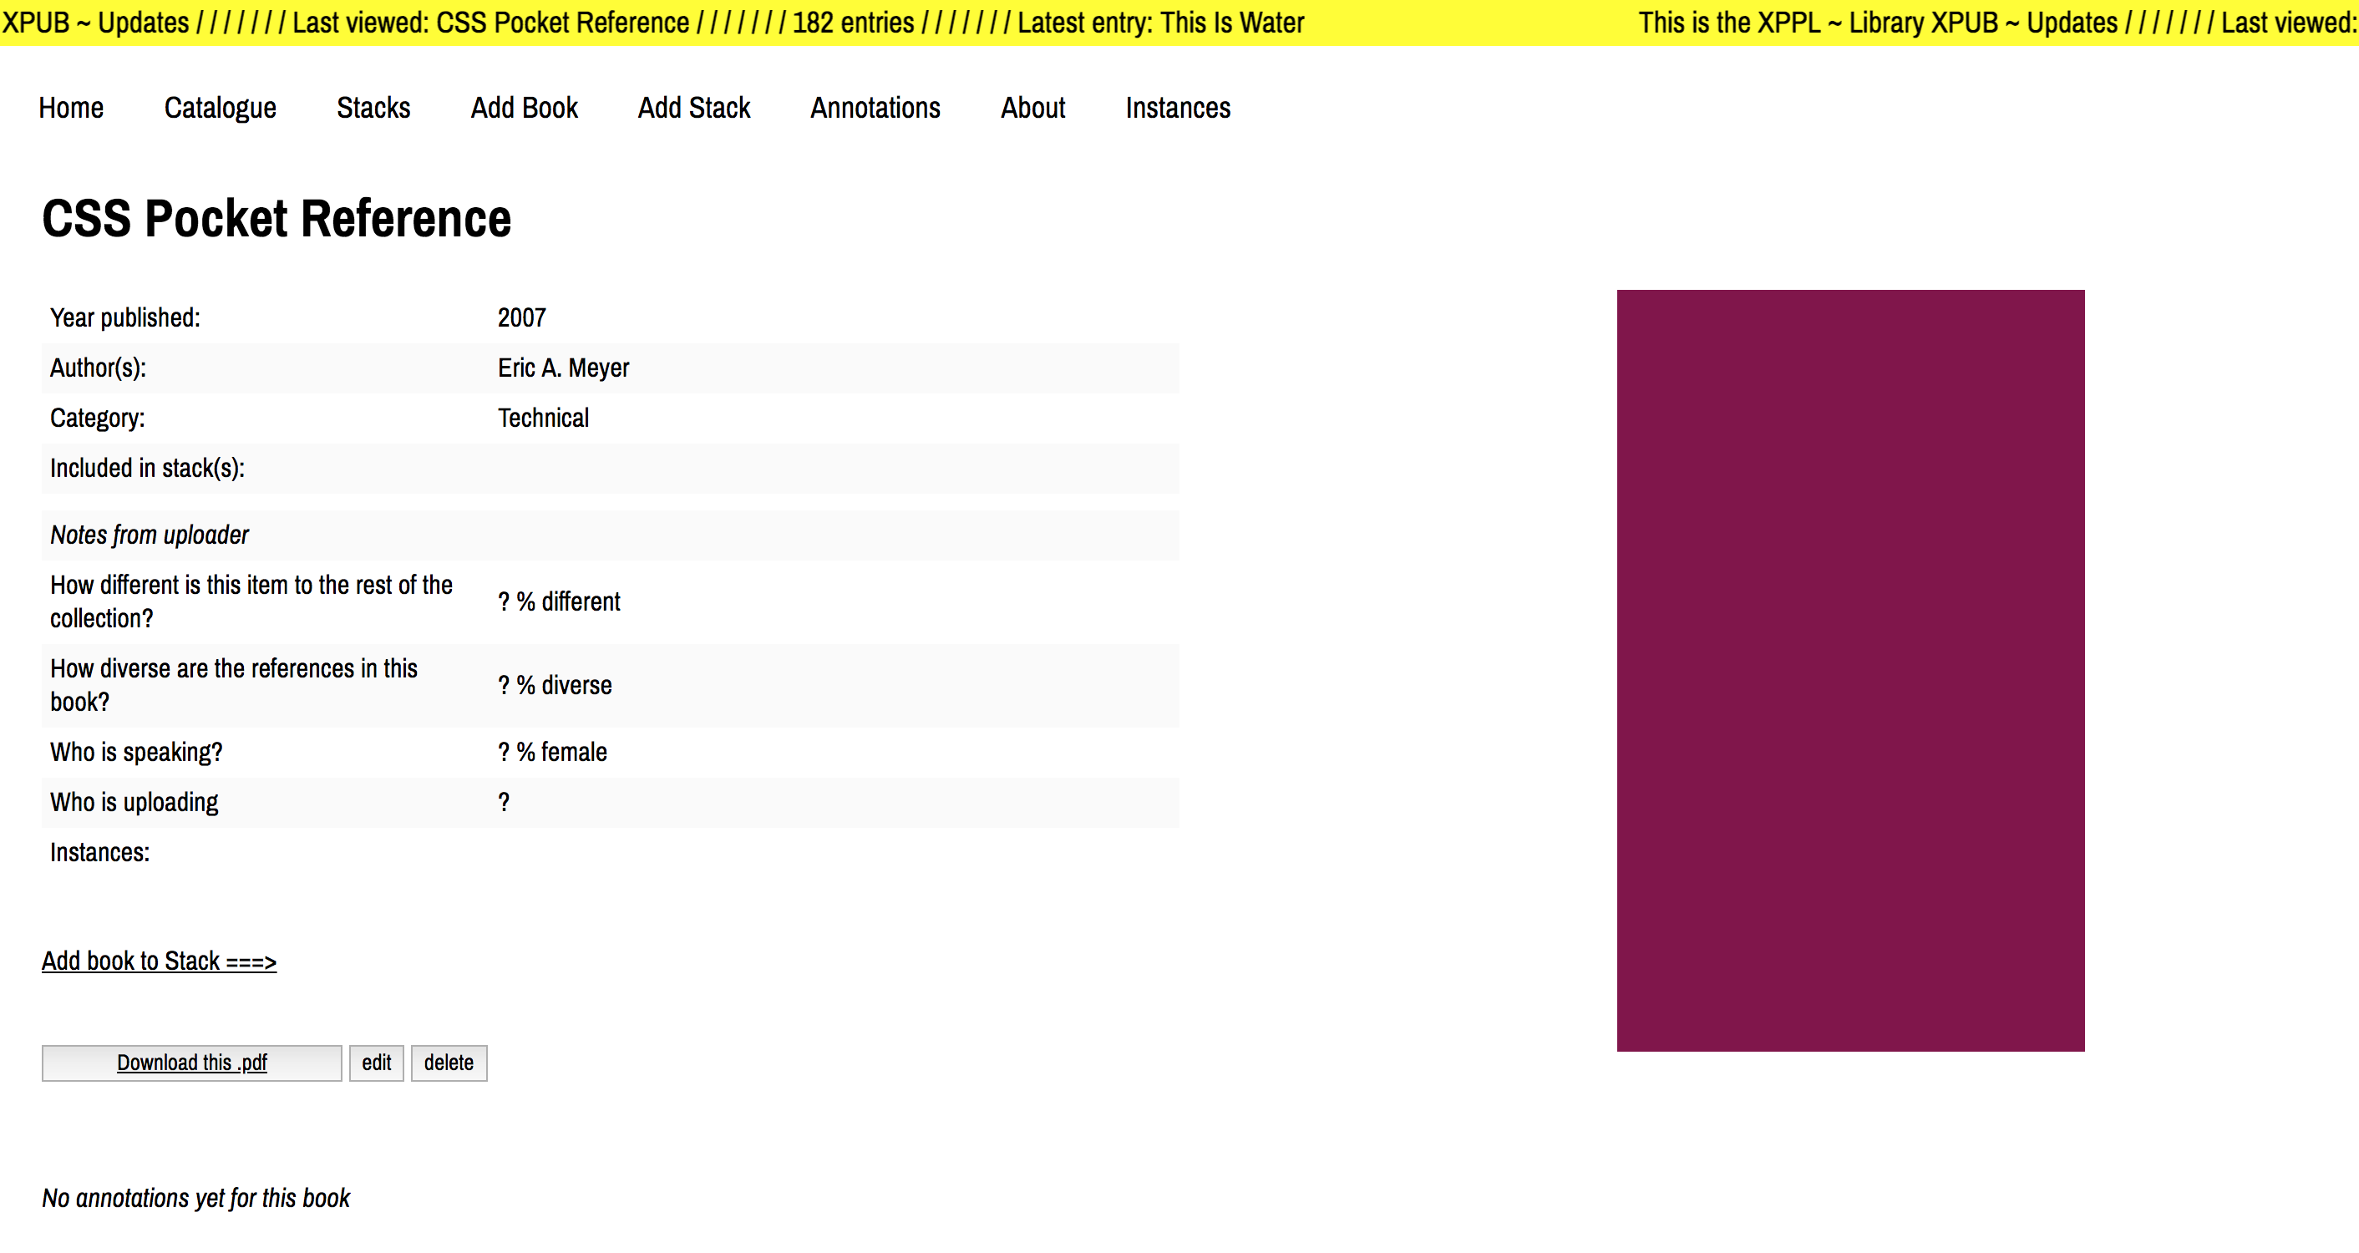Open the Stacks menu item
Image resolution: width=2359 pixels, height=1253 pixels.
[373, 108]
